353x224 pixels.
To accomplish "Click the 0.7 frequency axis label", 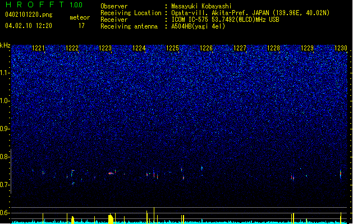I will coord(5,185).
